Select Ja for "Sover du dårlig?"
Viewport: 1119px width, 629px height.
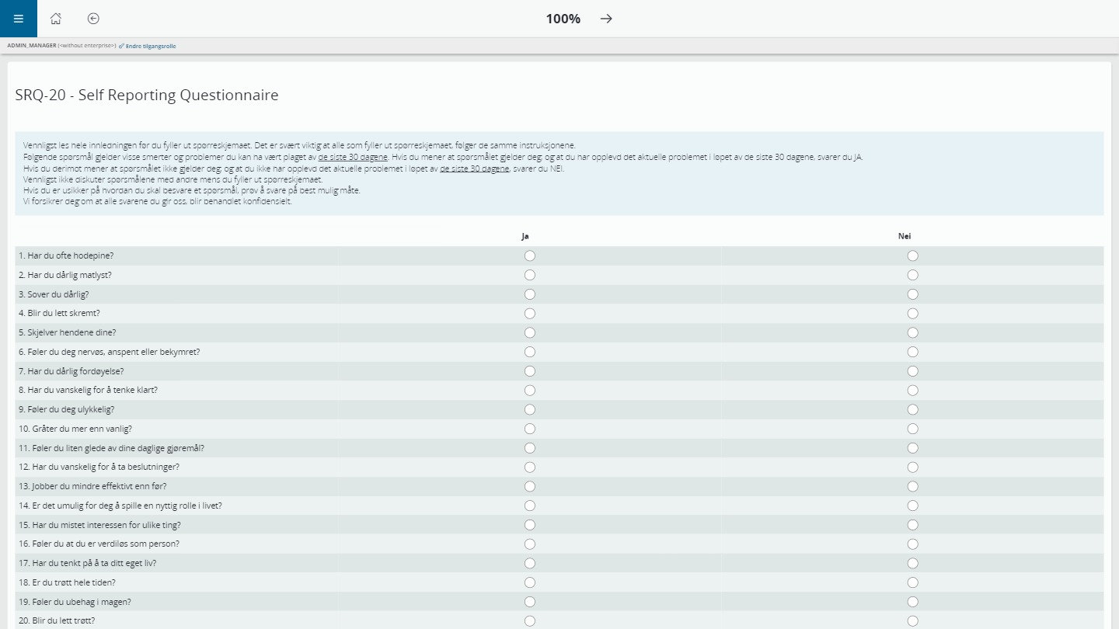[529, 294]
